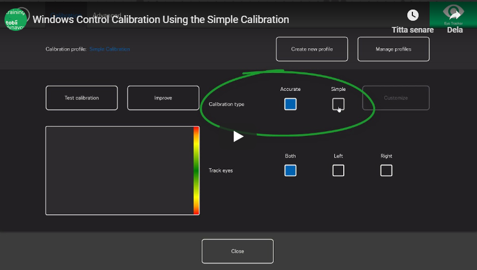Toggle the Both eyes tracking checkbox
477x270 pixels.
coord(290,171)
